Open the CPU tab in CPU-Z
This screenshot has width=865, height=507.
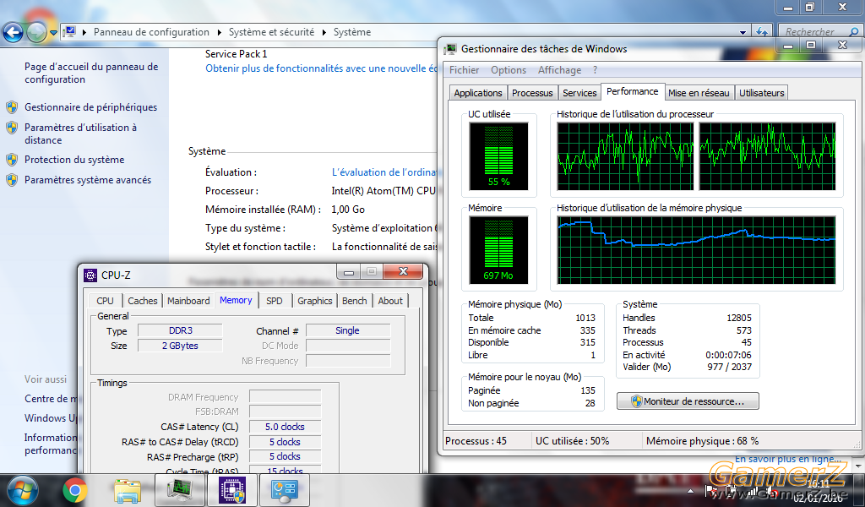pyautogui.click(x=105, y=301)
